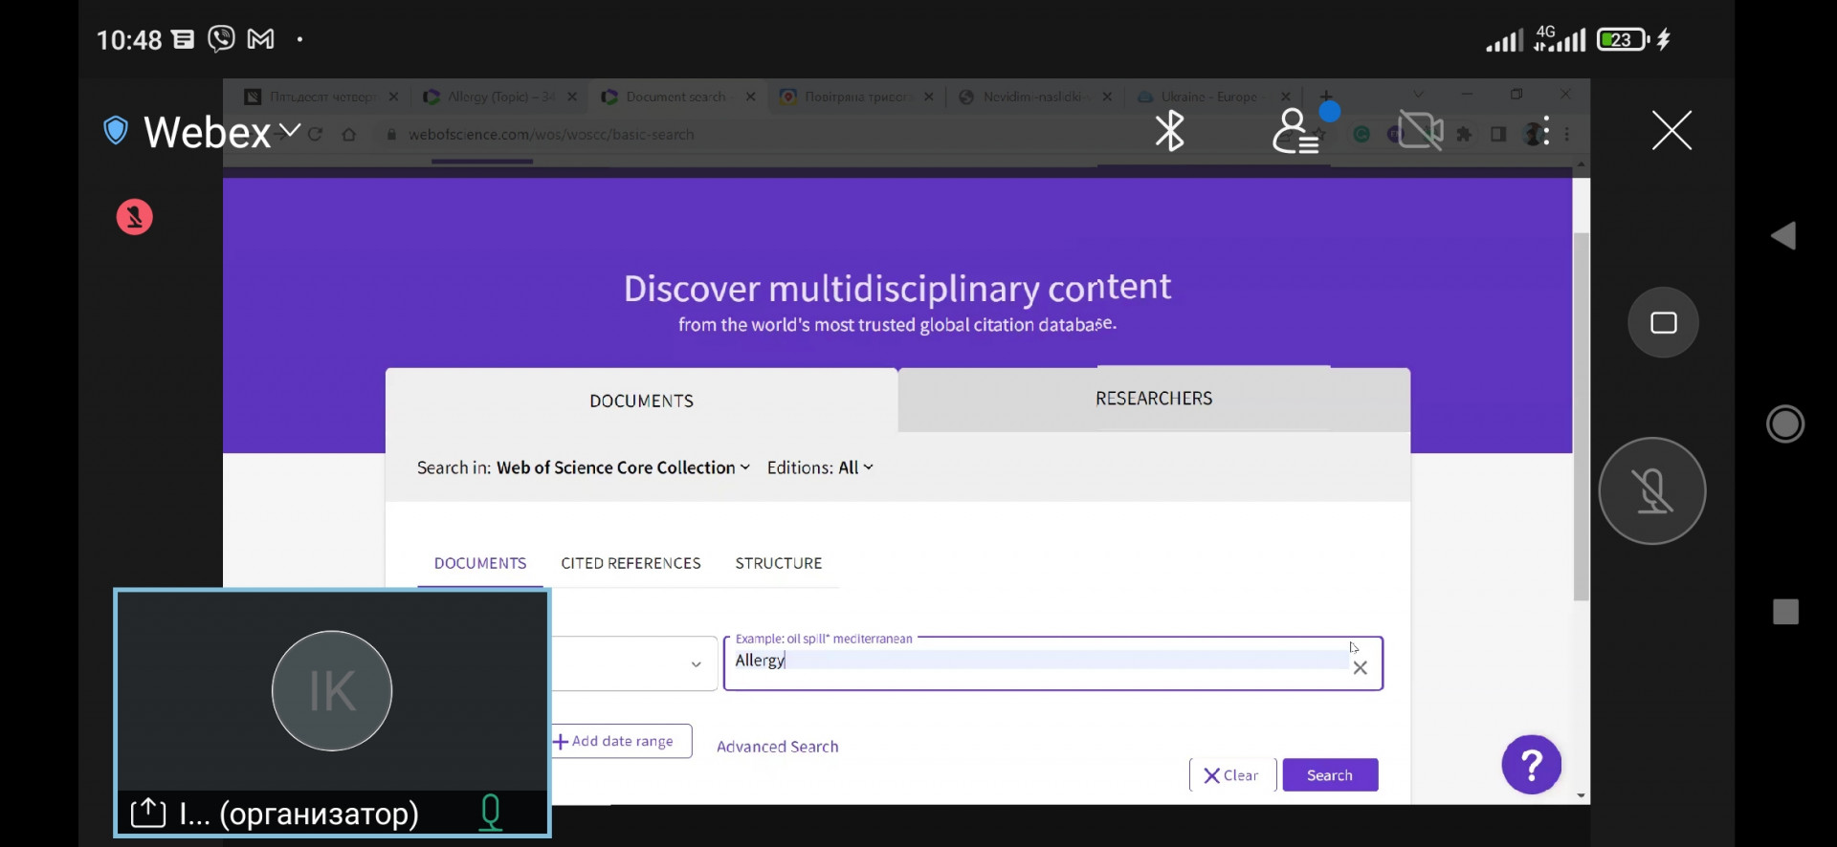
Task: Open the Advanced Search link
Action: [x=777, y=747]
